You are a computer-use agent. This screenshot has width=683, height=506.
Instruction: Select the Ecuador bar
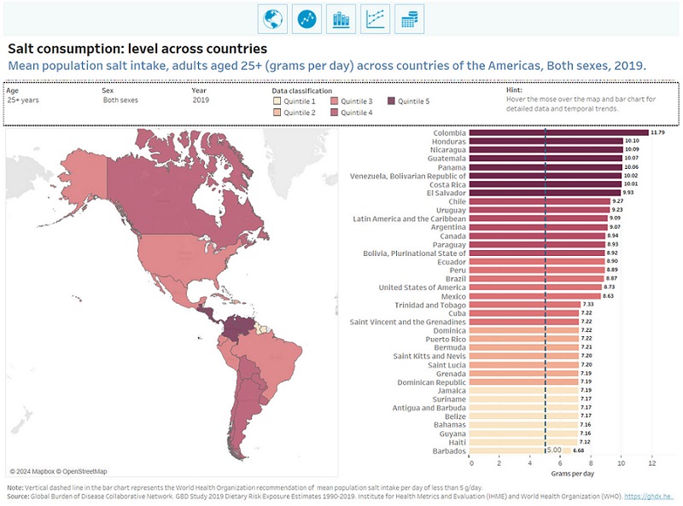click(x=537, y=262)
